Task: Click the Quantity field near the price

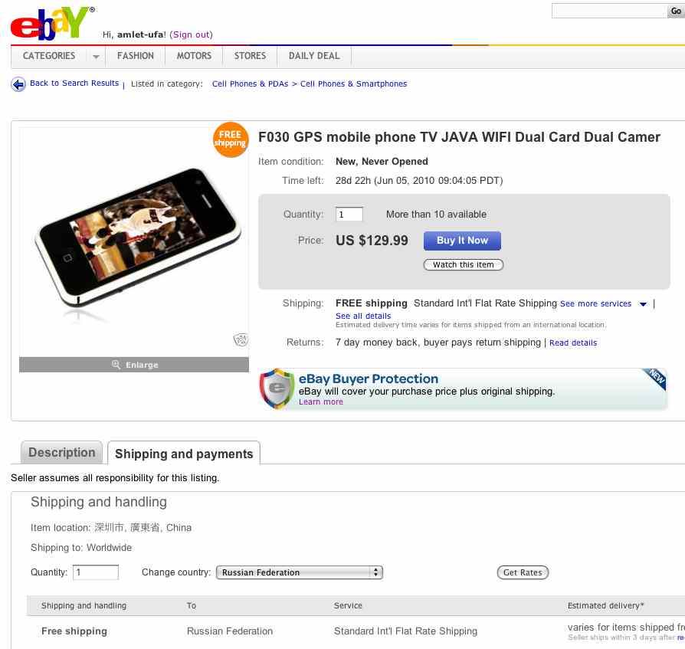Action: pyautogui.click(x=349, y=214)
